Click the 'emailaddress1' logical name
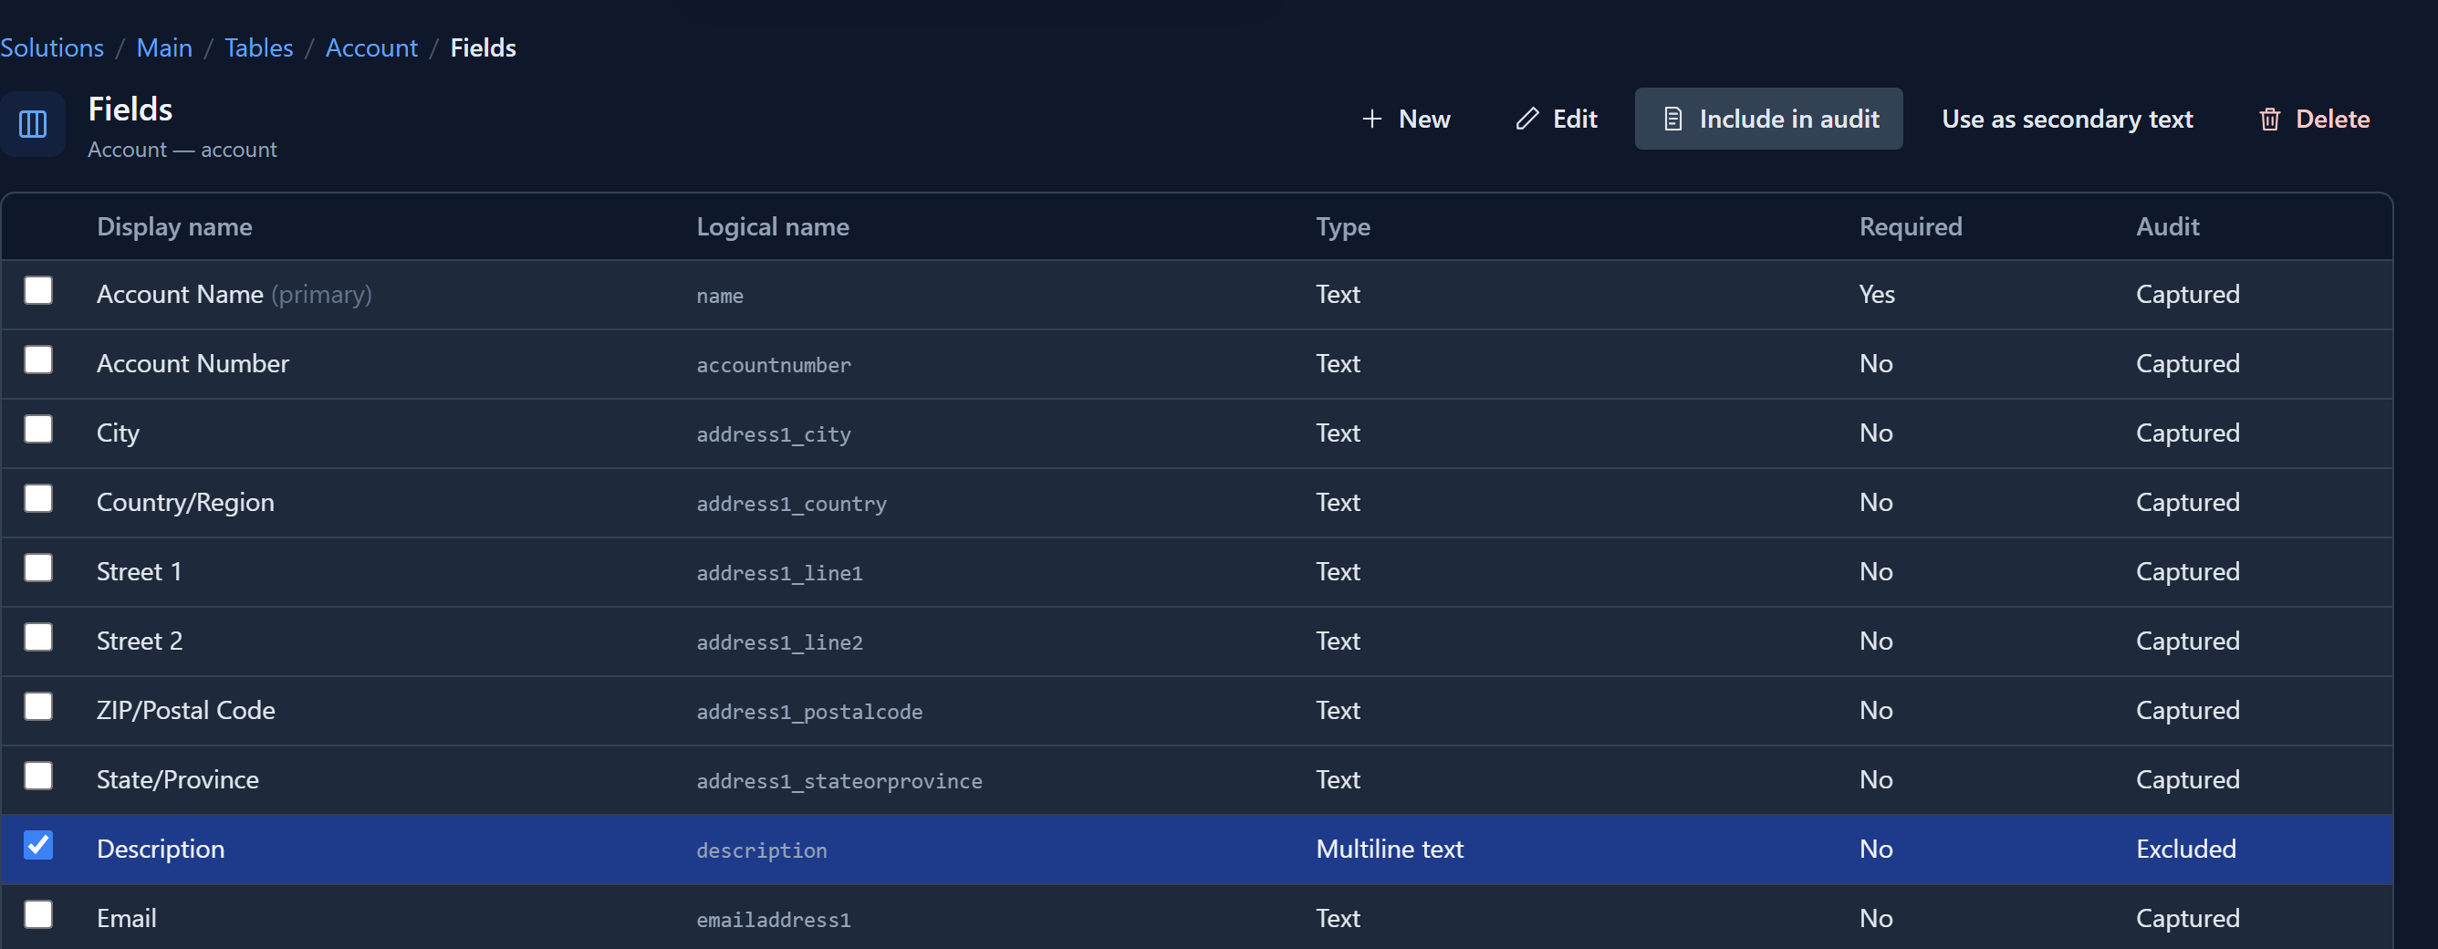The width and height of the screenshot is (2438, 949). tap(773, 920)
